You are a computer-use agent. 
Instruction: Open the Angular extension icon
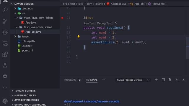tap(5, 76)
